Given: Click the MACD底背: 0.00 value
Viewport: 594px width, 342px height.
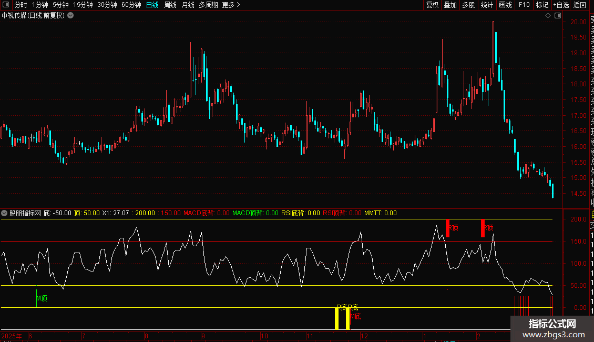Looking at the screenshot, I should point(207,213).
